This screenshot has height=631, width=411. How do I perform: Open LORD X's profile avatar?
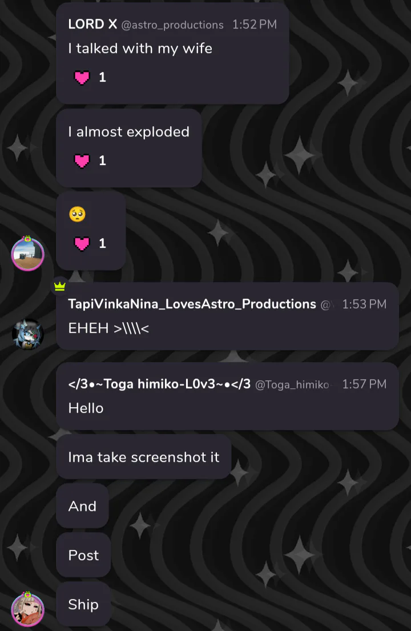point(27,254)
